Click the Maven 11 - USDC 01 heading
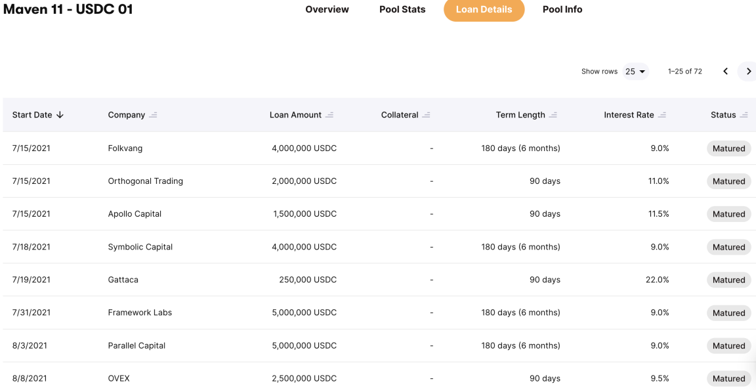This screenshot has height=390, width=756. [68, 9]
